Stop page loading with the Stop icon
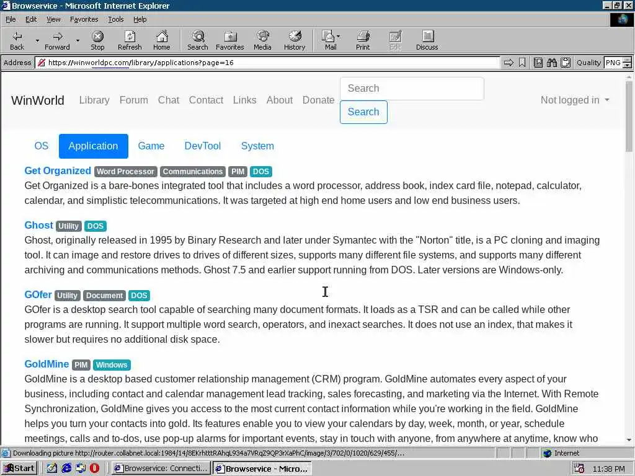This screenshot has height=476, width=635. coord(97,40)
